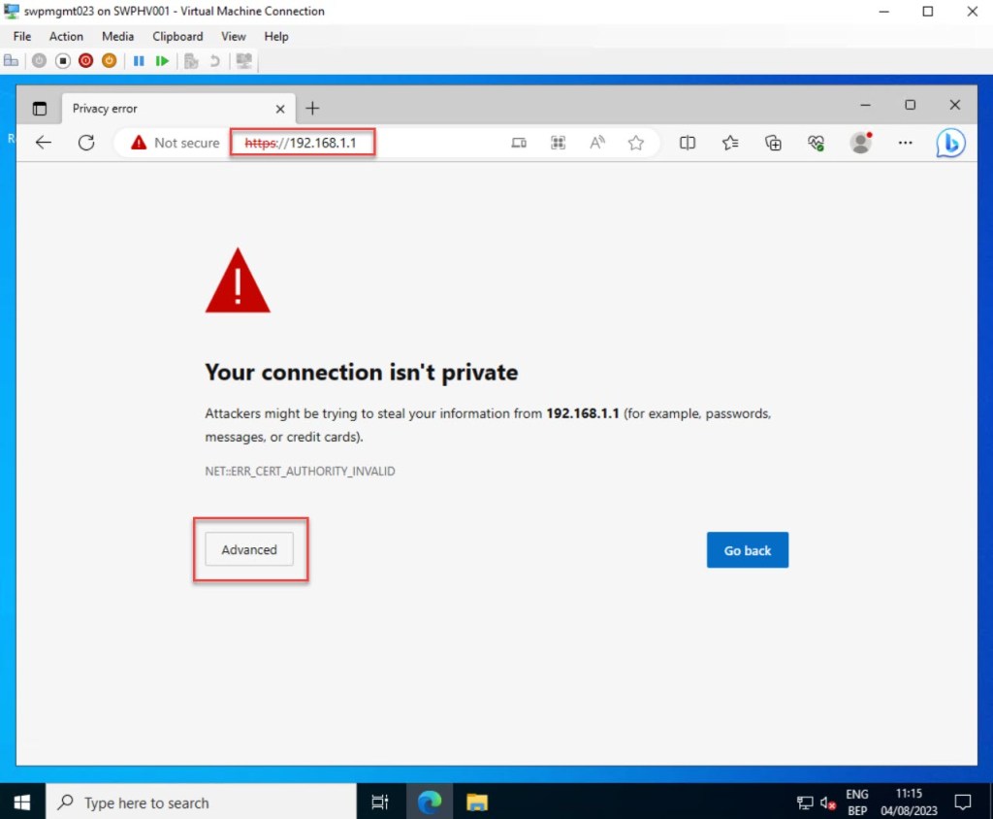Open the Action menu
Viewport: 993px width, 819px height.
(66, 36)
